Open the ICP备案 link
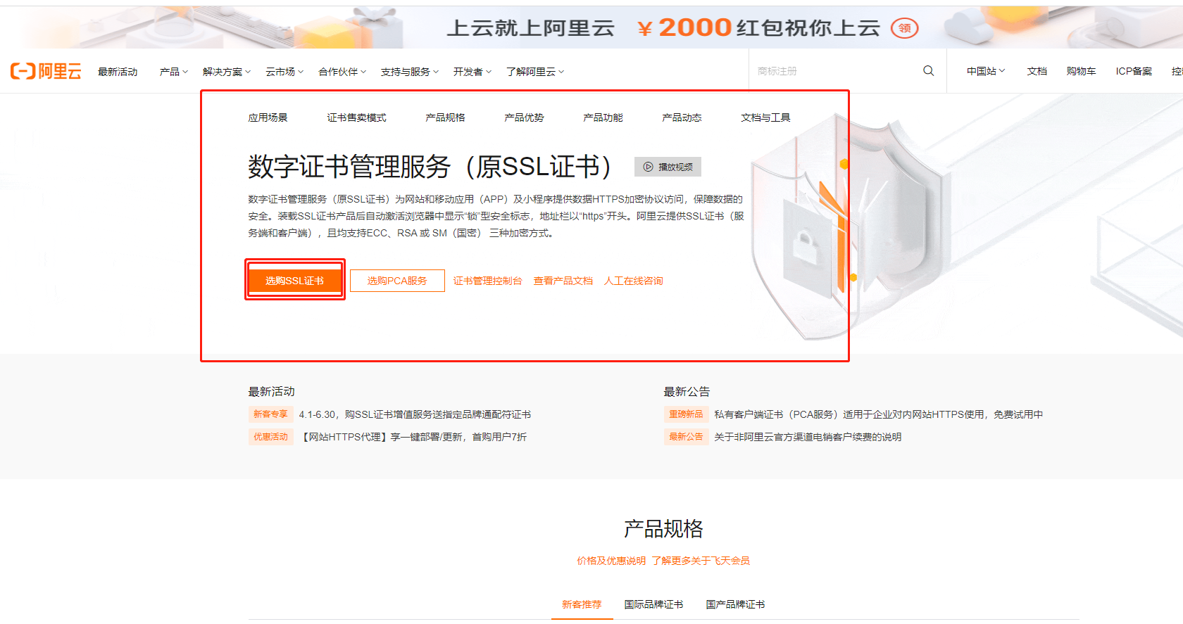This screenshot has width=1183, height=624. point(1134,71)
